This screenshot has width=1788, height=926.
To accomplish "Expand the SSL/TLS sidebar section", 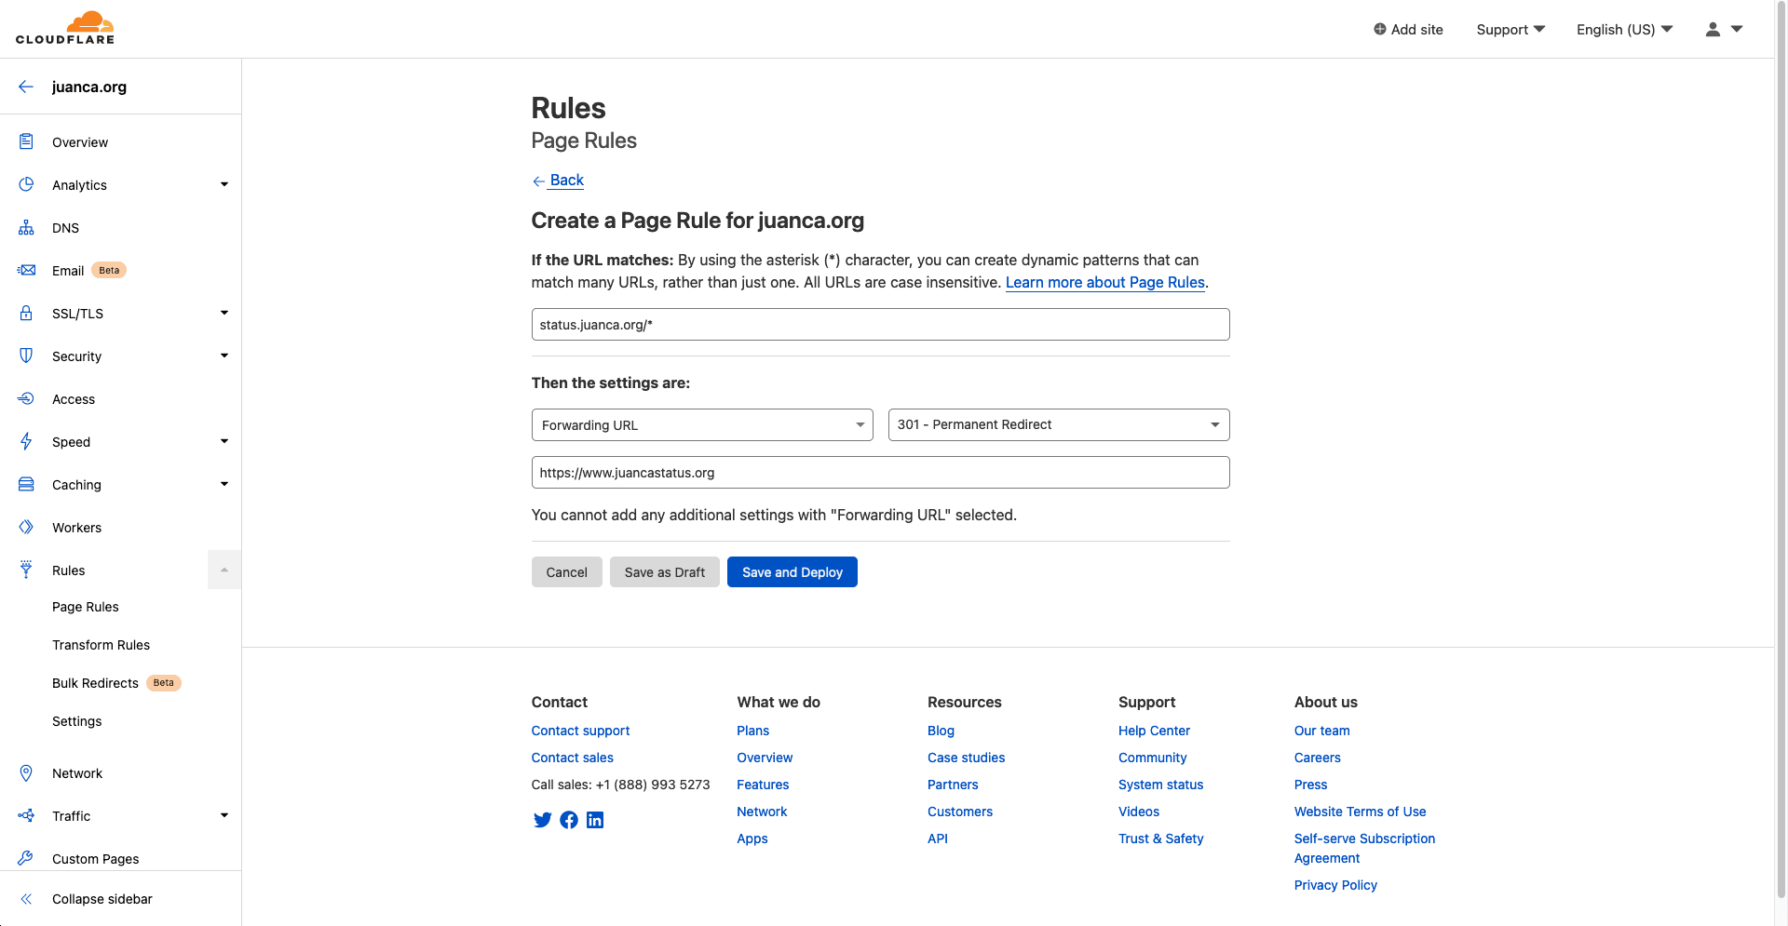I will (224, 313).
